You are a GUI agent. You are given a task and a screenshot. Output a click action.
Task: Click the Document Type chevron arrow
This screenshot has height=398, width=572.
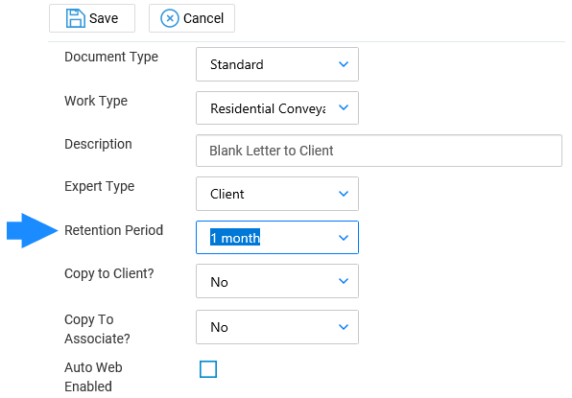click(344, 64)
